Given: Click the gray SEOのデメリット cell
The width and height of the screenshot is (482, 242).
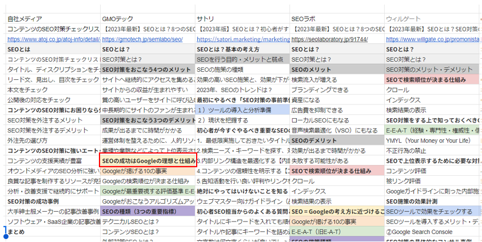Looking at the screenshot, I should 337,140.
